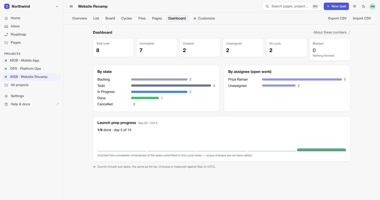This screenshot has width=380, height=200.
Task: Switch to the Overview tab
Action: [79, 18]
